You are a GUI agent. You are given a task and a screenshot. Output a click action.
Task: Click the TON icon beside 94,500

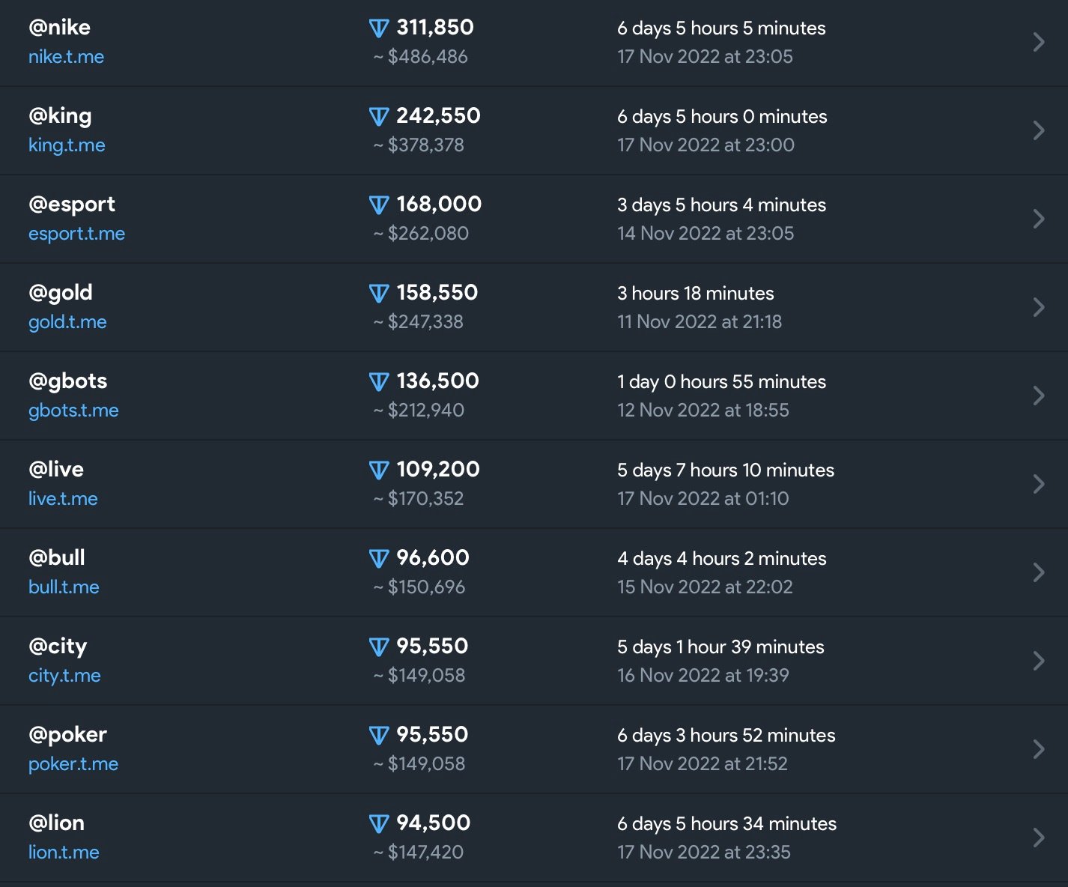pos(379,824)
